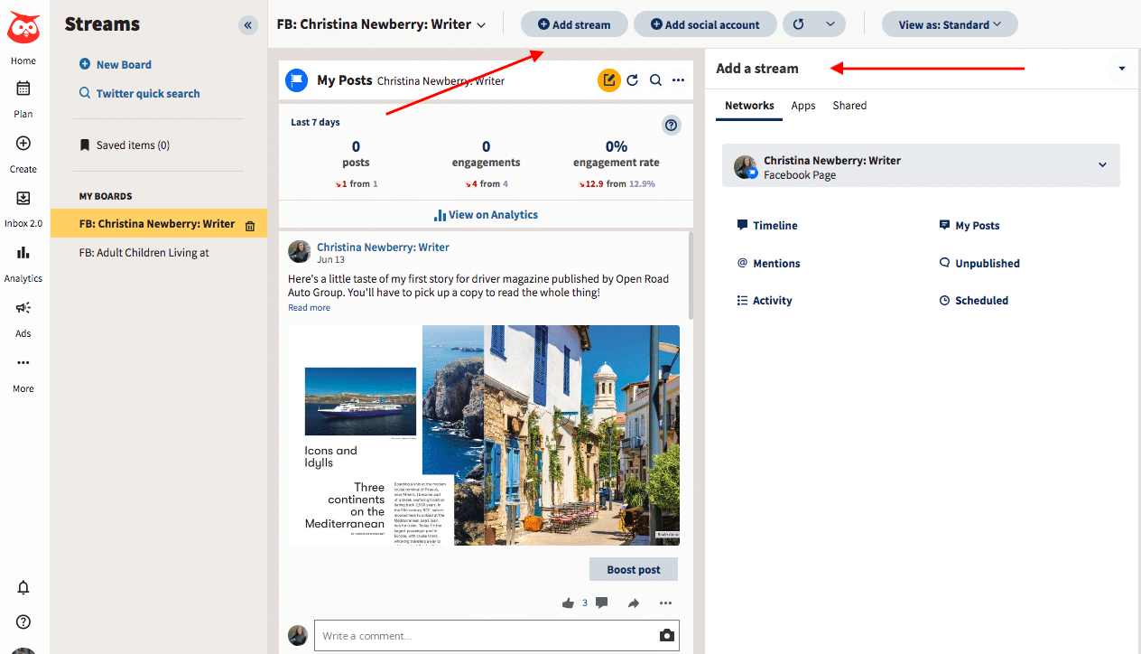1141x654 pixels.
Task: Click the orange compose post icon
Action: [x=608, y=80]
